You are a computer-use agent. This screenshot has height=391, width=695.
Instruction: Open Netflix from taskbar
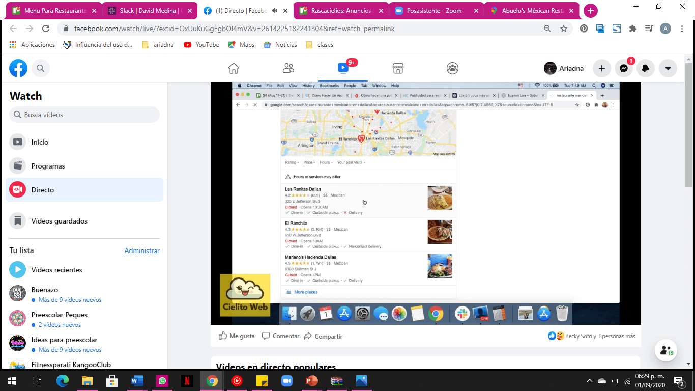click(x=187, y=380)
